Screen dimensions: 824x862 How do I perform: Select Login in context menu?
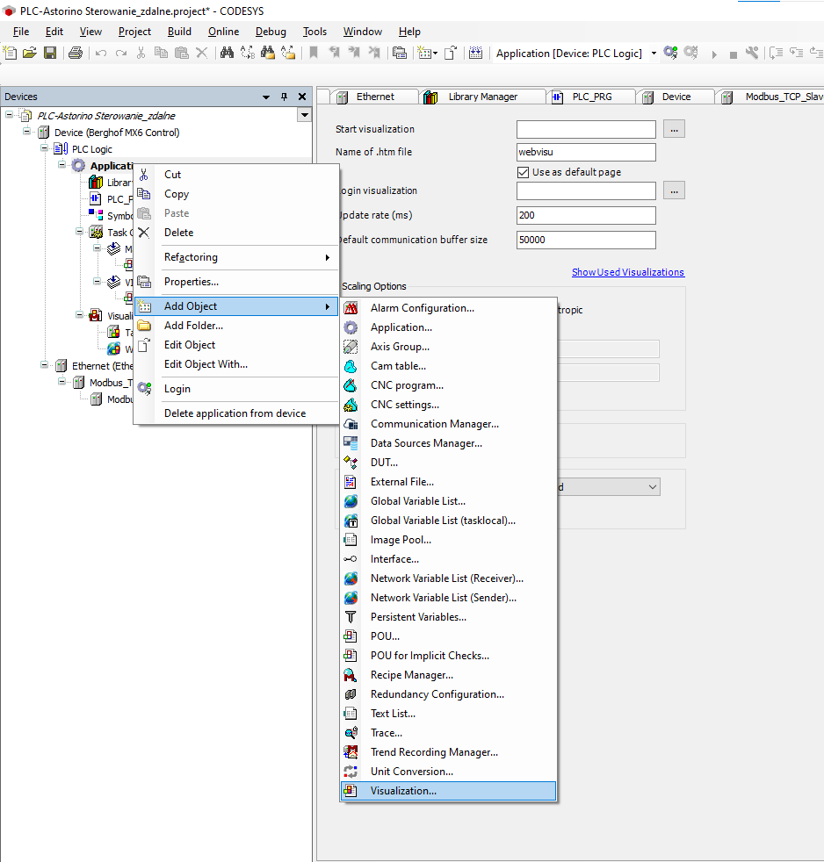tap(237, 389)
